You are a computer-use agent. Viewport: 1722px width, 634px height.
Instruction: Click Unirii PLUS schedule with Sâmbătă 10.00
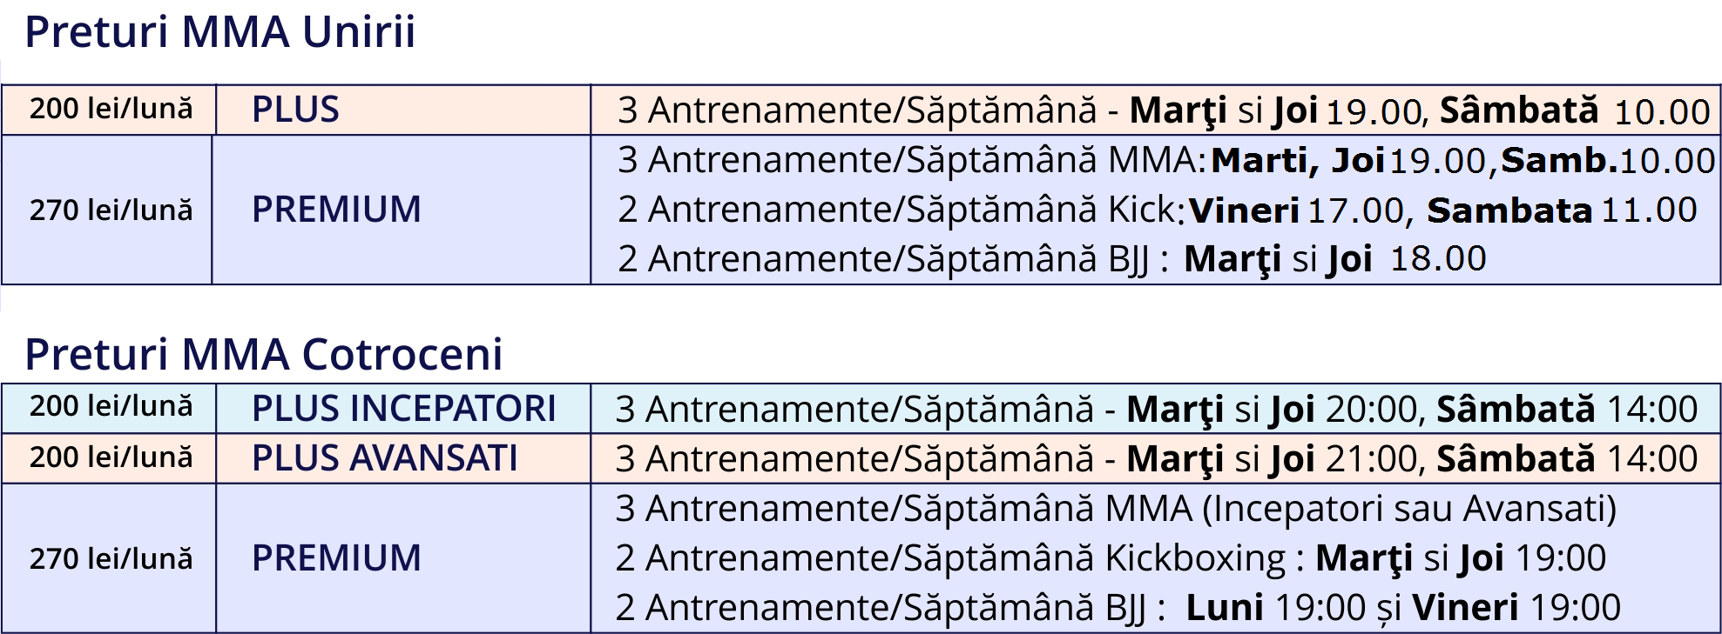click(1164, 110)
